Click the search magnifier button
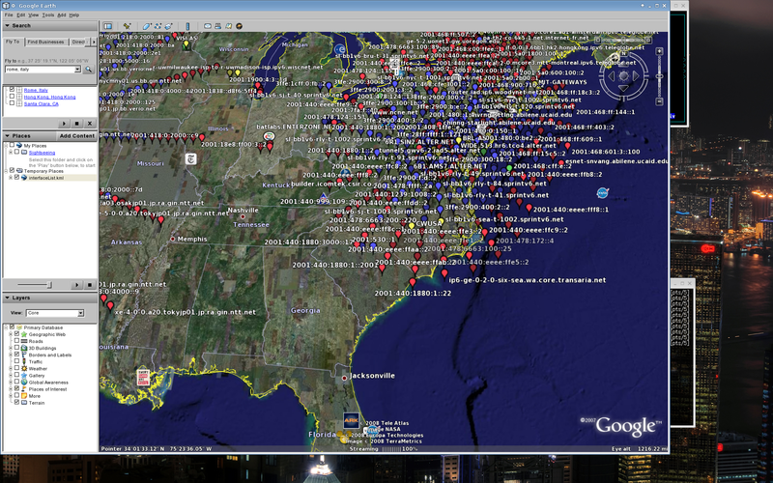773x483 pixels. [x=89, y=70]
